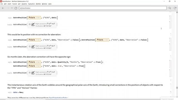
Task: Open the Help menu
Action: (50, 4)
